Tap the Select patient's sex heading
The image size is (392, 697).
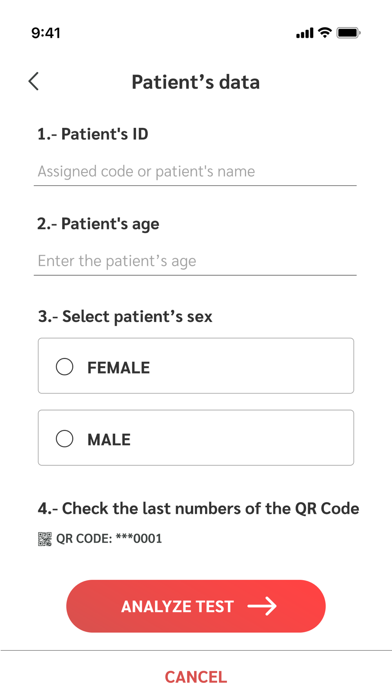(x=125, y=316)
